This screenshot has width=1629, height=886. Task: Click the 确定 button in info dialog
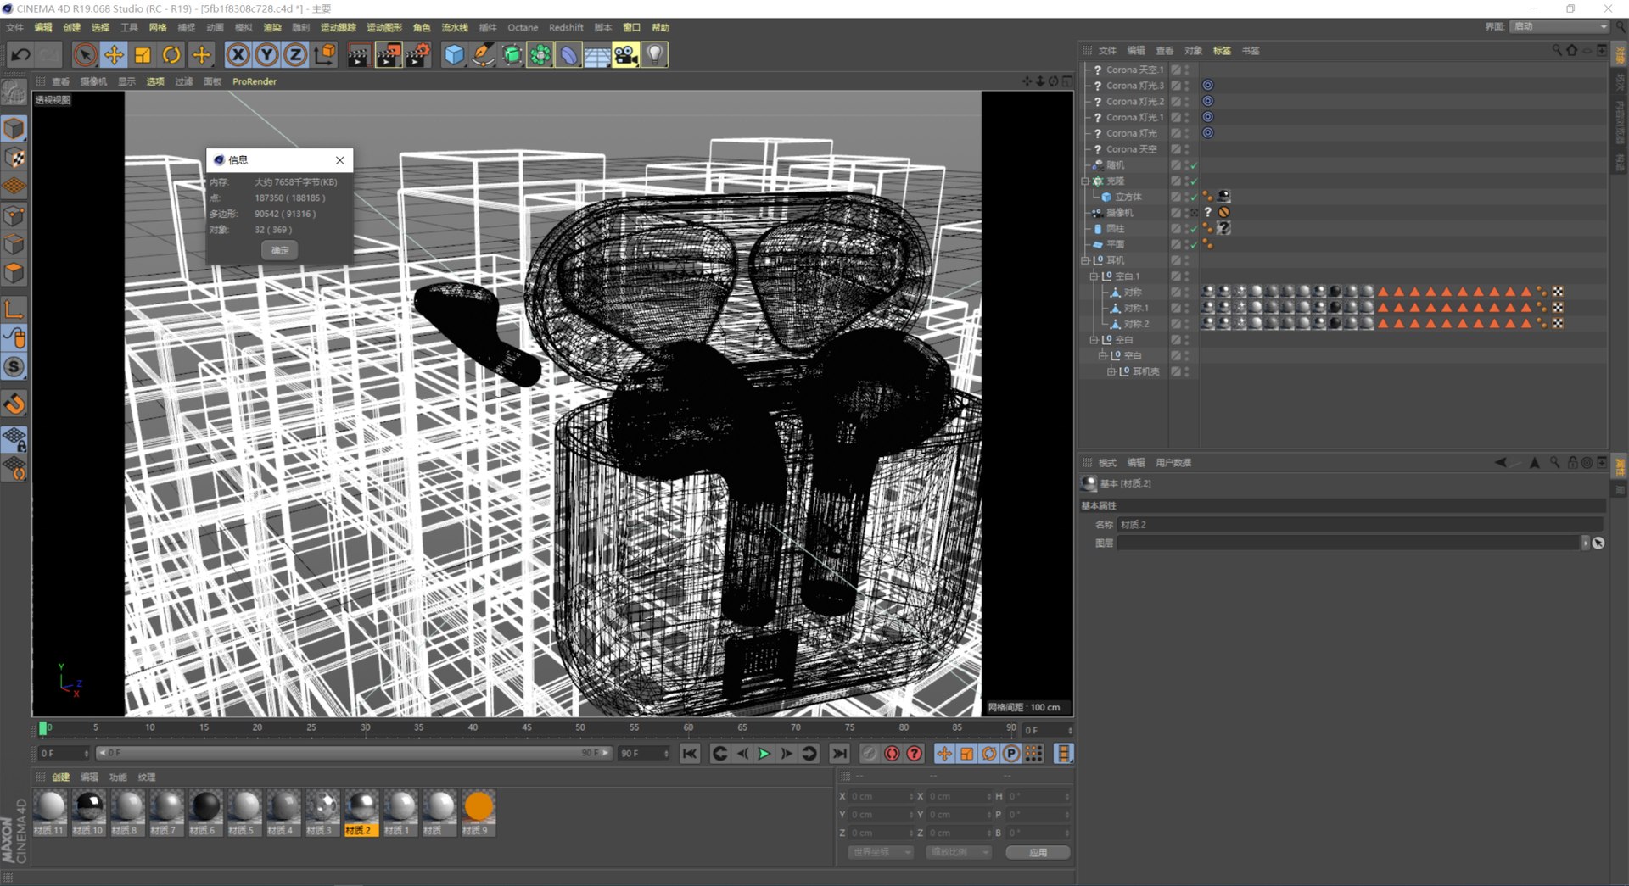(280, 250)
